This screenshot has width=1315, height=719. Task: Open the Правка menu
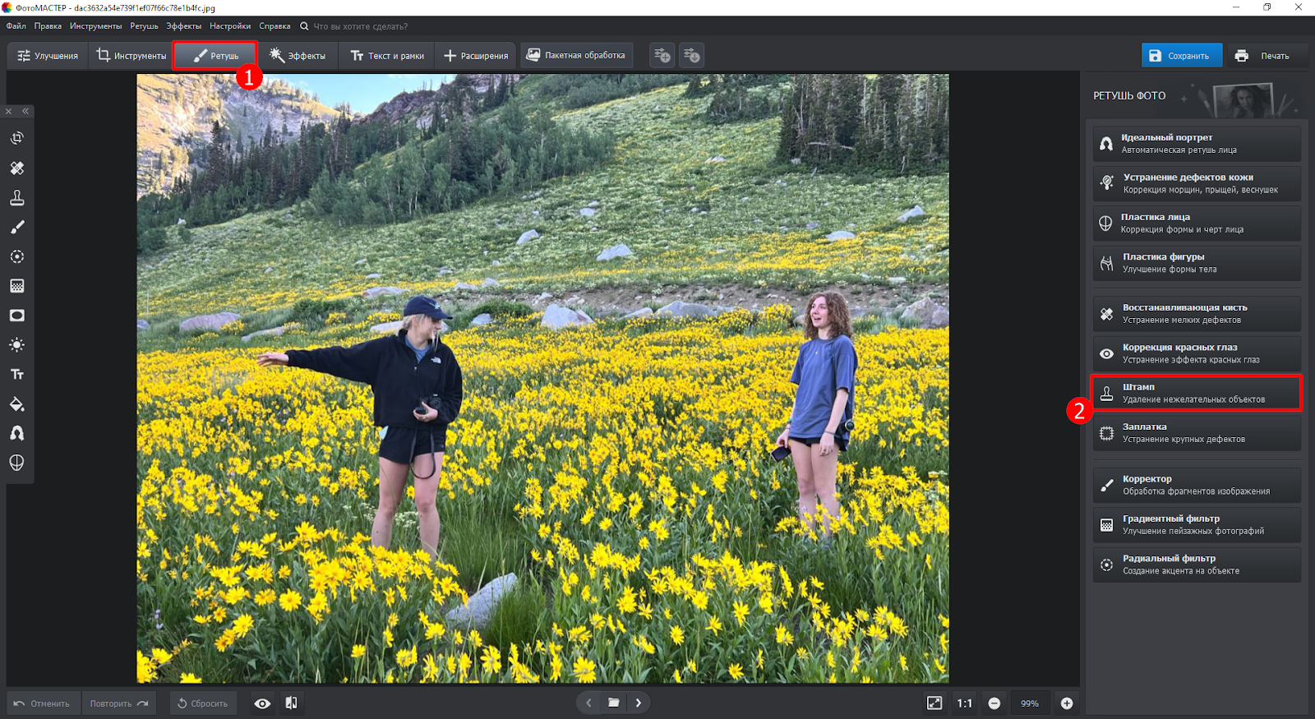click(x=48, y=26)
